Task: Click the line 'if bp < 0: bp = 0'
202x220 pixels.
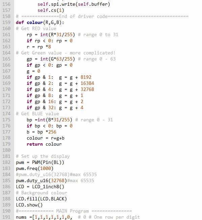Action: point(50,126)
